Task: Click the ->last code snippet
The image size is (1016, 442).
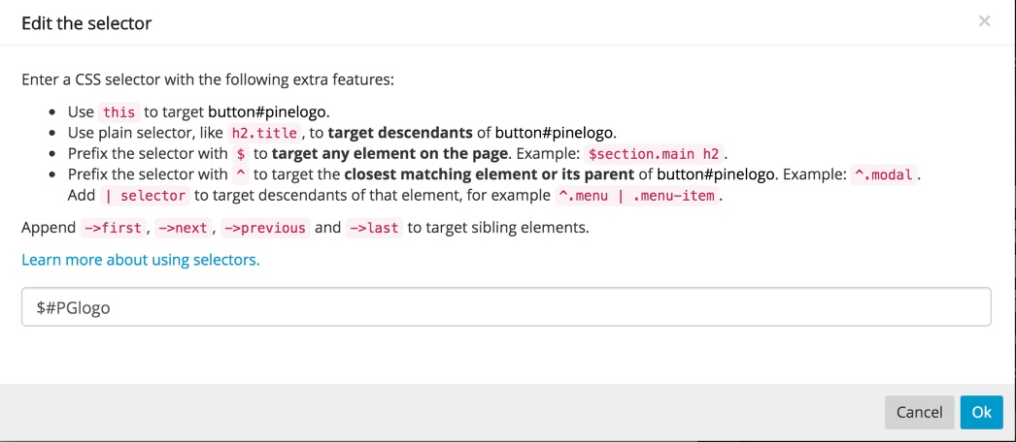Action: click(x=375, y=228)
